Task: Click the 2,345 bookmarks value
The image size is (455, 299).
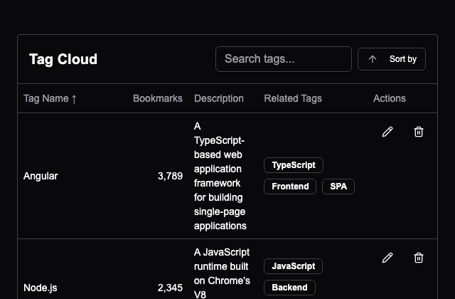Action: click(170, 288)
